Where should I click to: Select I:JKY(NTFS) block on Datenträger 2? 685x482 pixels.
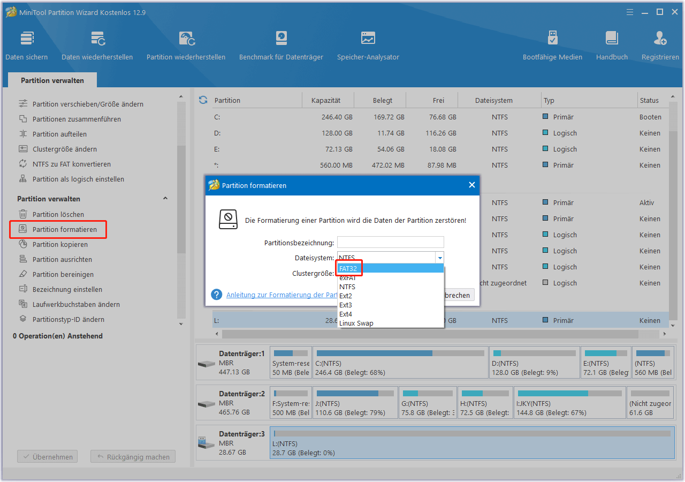[569, 402]
